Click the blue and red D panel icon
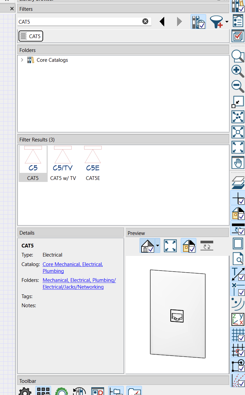 98,391
